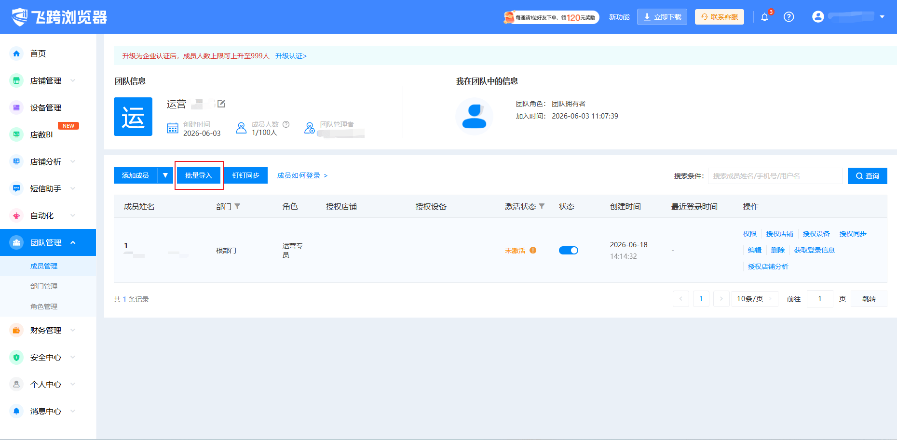The height and width of the screenshot is (440, 897).
Task: Expand the 店铺分析 chevron
Action: point(73,161)
